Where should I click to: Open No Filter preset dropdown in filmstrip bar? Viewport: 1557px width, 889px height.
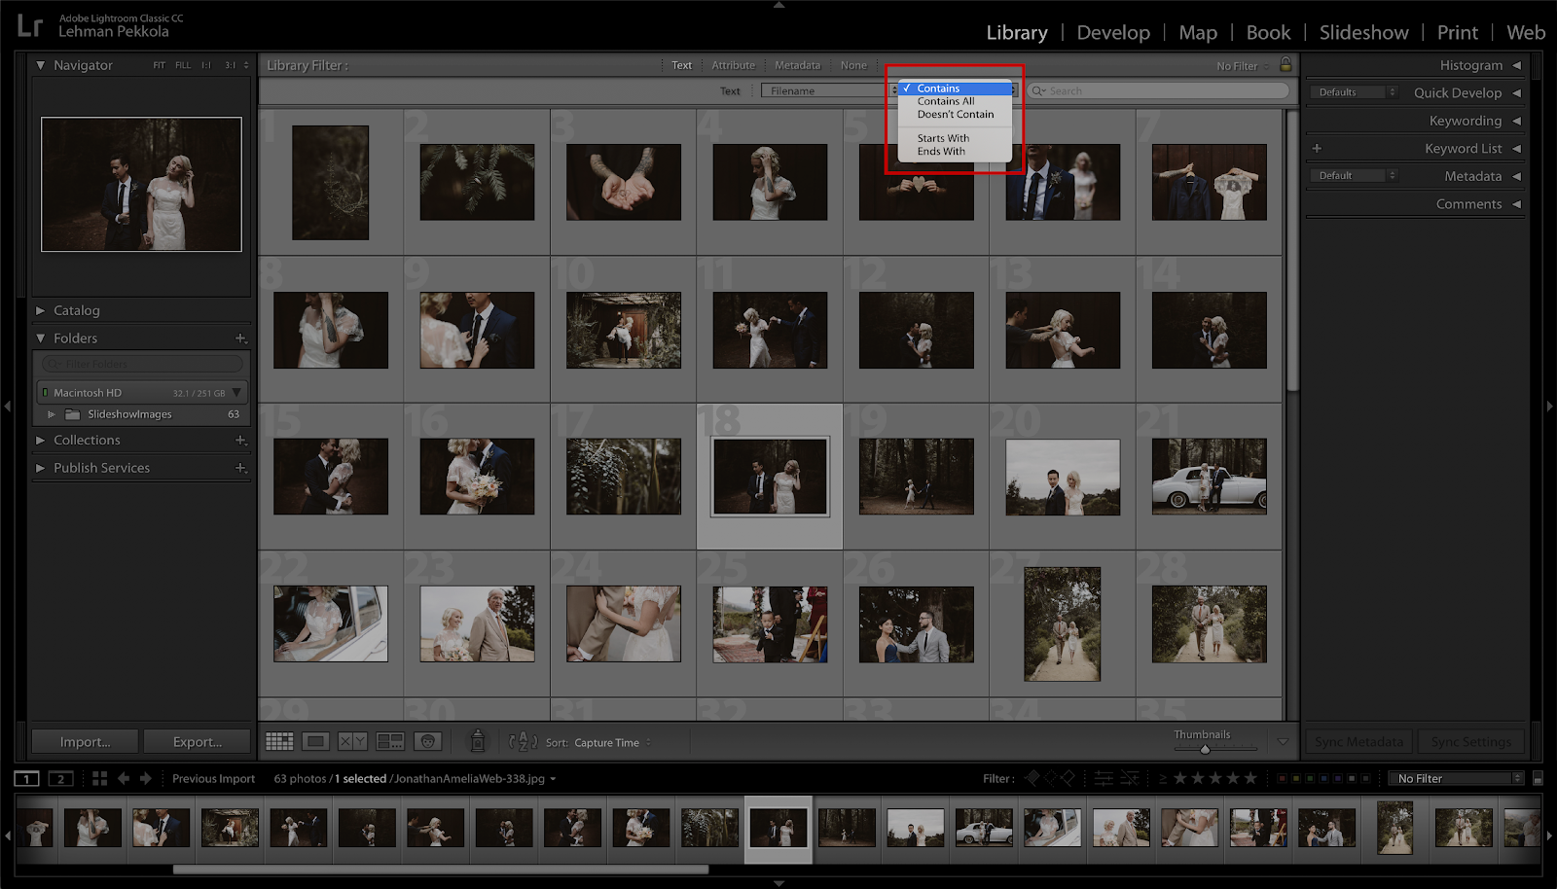(x=1457, y=778)
